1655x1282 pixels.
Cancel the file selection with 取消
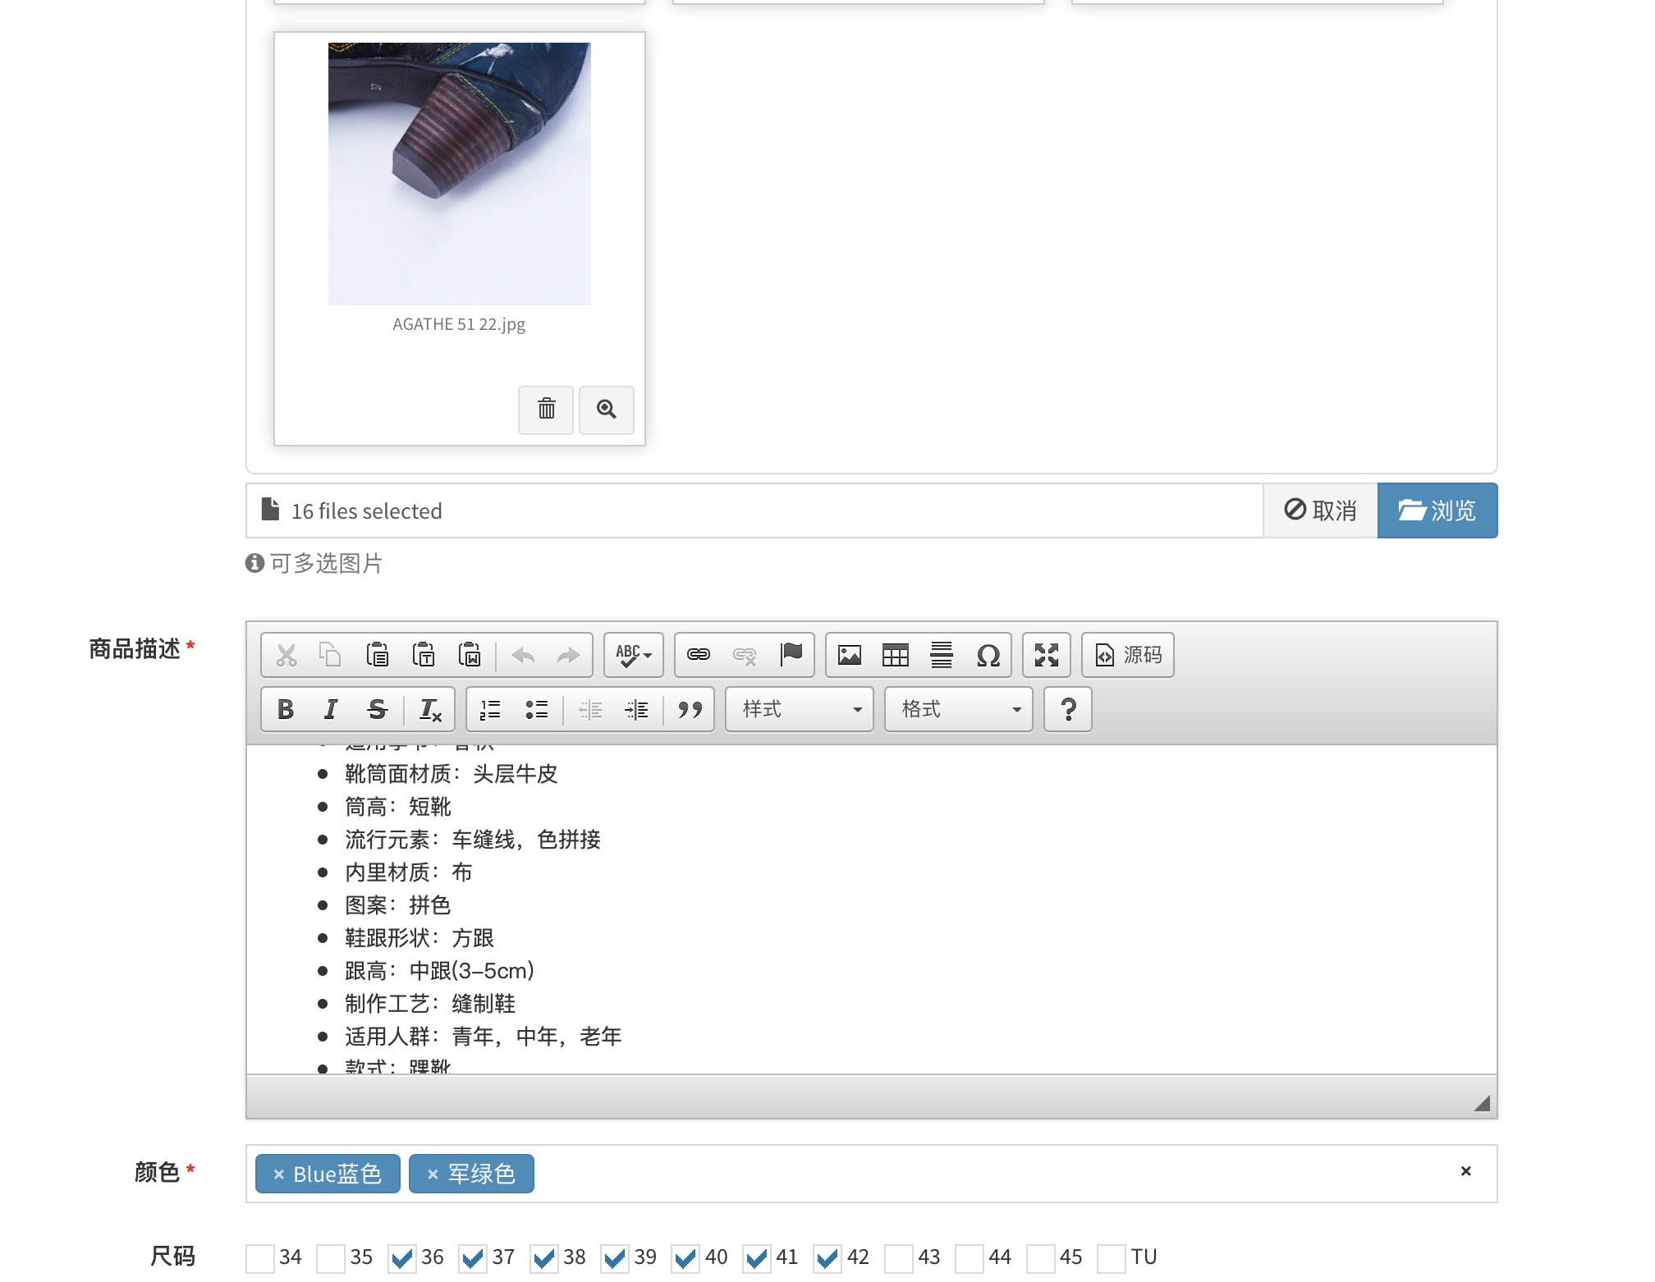[1320, 511]
